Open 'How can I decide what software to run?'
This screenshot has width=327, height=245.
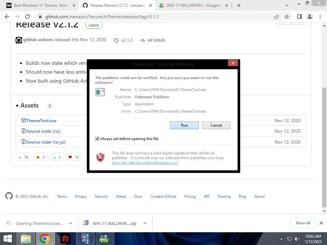145,162
